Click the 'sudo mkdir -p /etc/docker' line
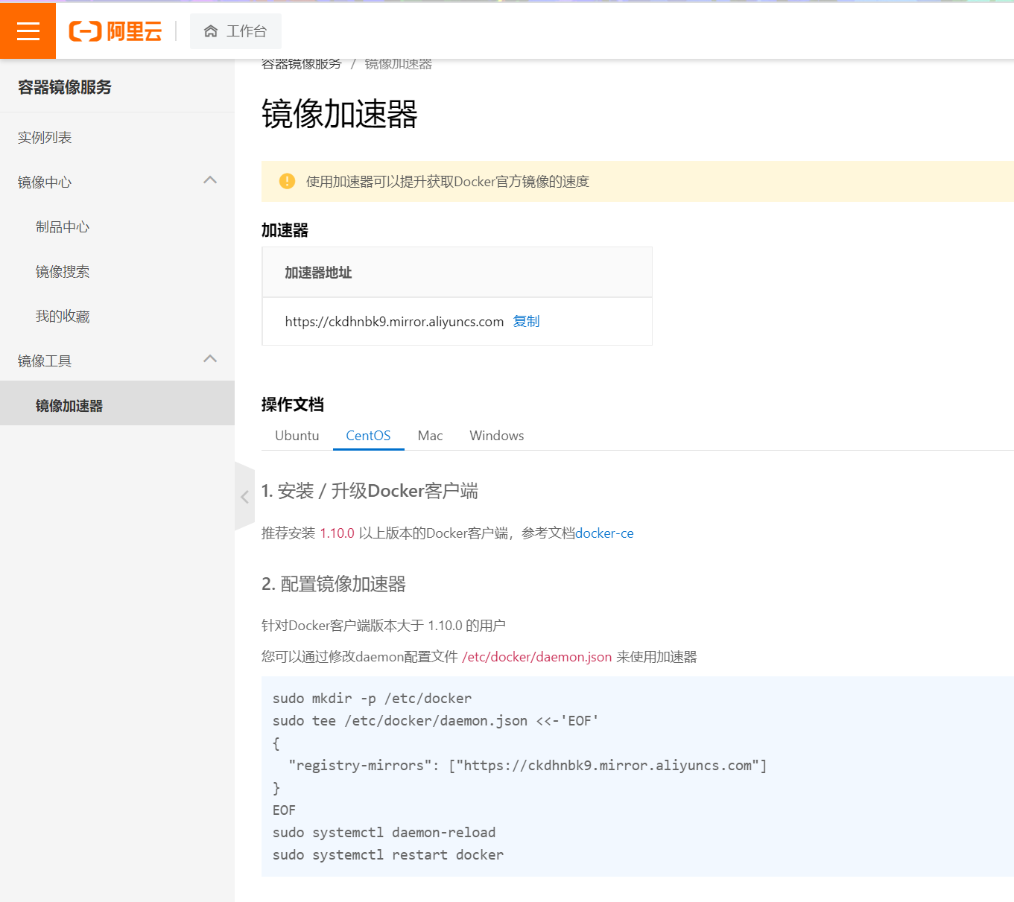The height and width of the screenshot is (902, 1014). coord(372,699)
